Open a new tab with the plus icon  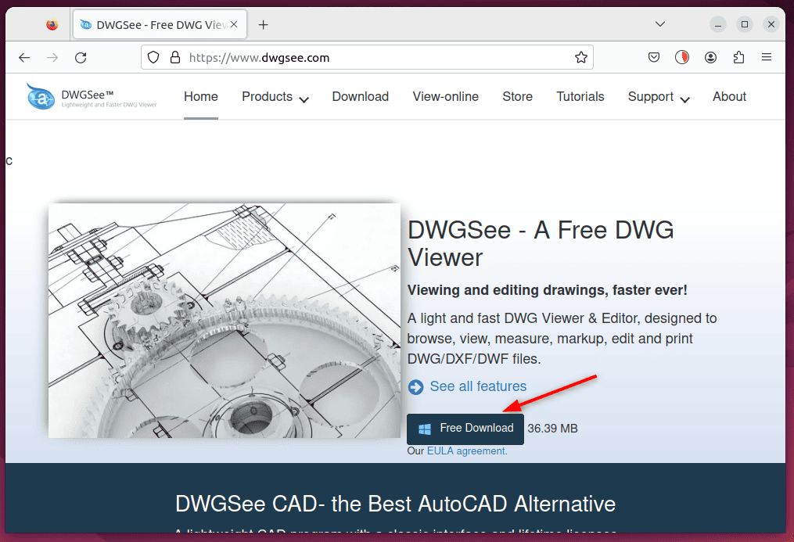click(x=264, y=25)
